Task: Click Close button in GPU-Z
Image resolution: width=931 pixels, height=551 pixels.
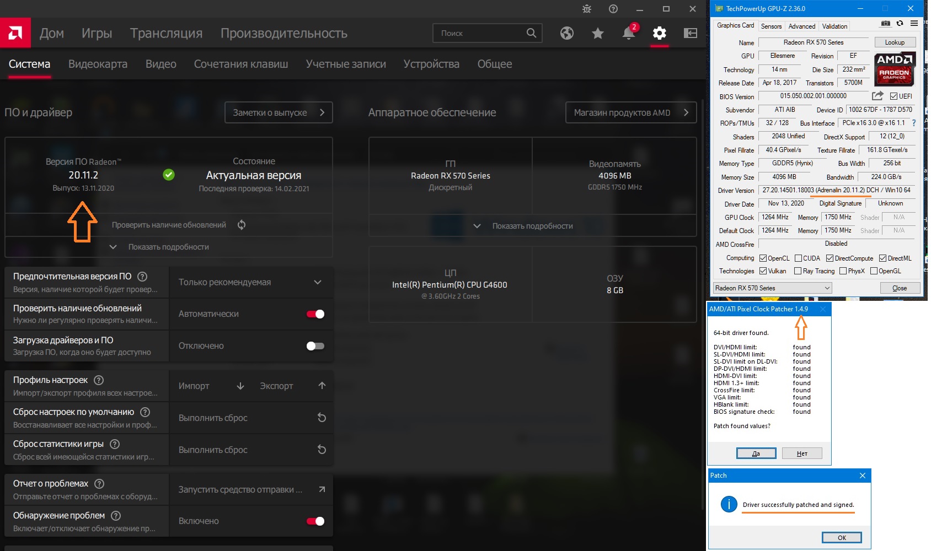Action: point(900,288)
